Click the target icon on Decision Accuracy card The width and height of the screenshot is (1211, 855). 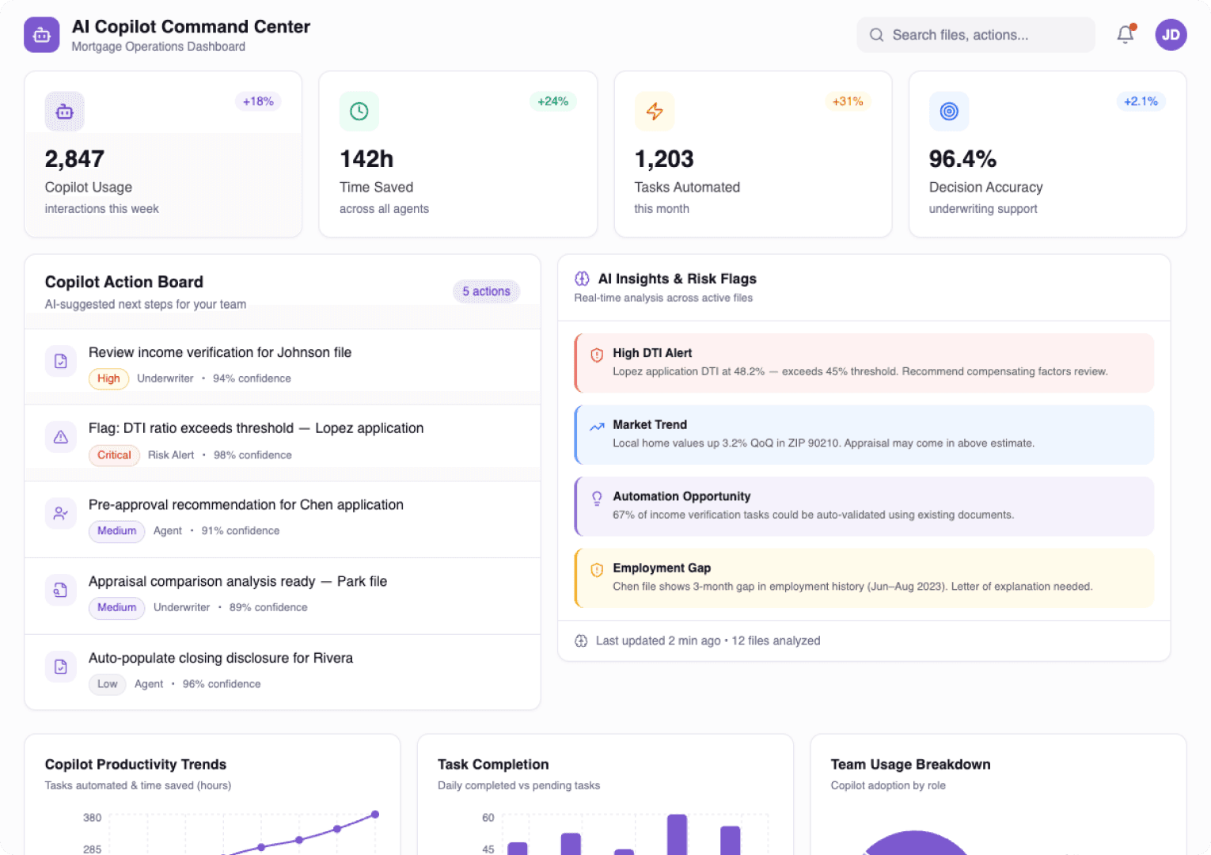(949, 112)
